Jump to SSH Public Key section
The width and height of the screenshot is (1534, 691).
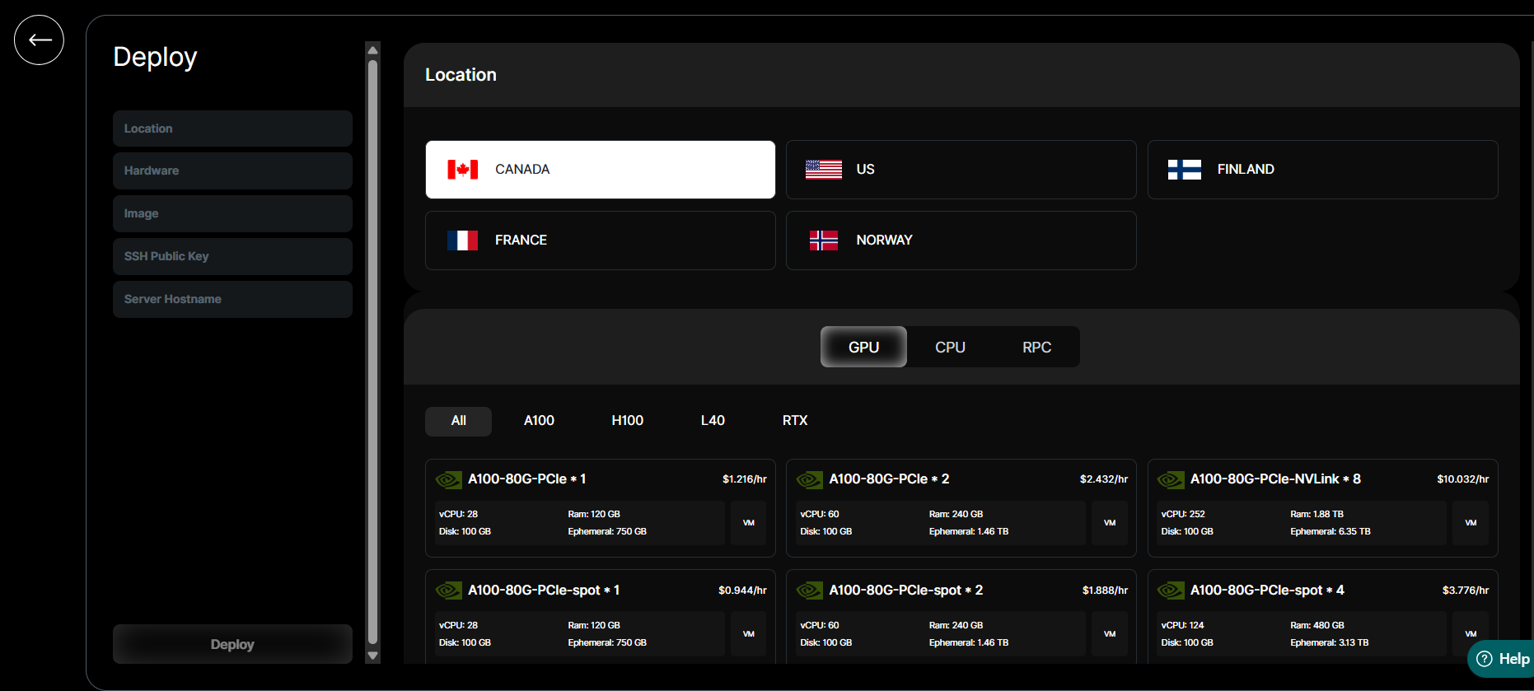tap(232, 256)
